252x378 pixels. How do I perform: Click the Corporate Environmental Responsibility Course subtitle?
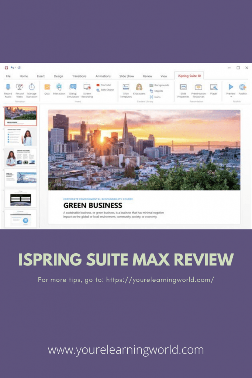point(98,199)
